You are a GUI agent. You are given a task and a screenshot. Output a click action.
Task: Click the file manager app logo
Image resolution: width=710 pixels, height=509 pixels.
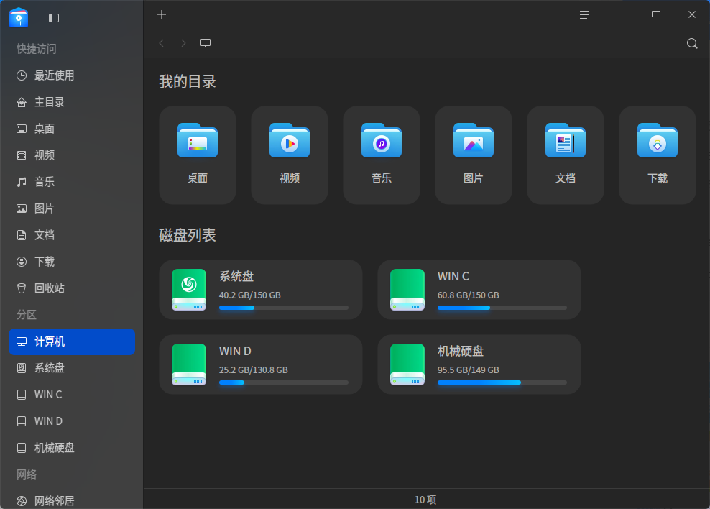point(19,18)
